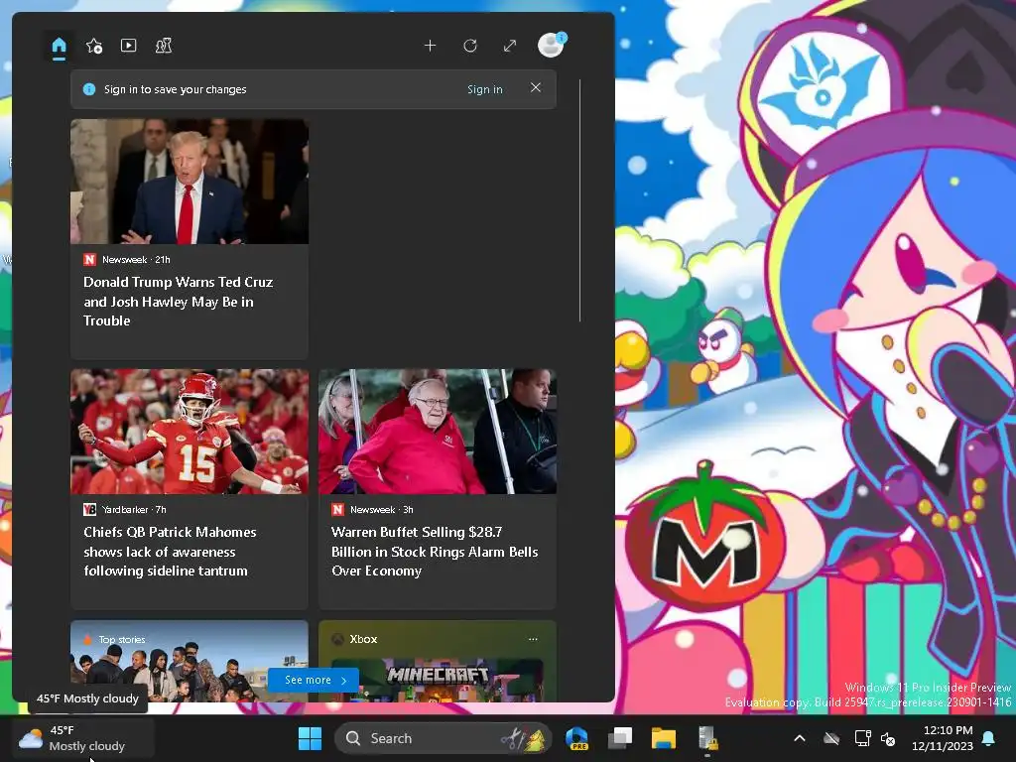1016x762 pixels.
Task: Click the 45°F Mostly cloudy weather taskbar widget
Action: pyautogui.click(x=83, y=738)
